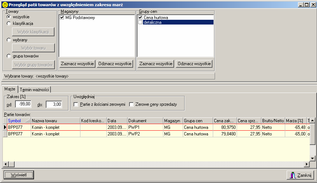Enable 'Partie z ilościami zerowymi' checkbox
317x183 pixels.
(76, 104)
